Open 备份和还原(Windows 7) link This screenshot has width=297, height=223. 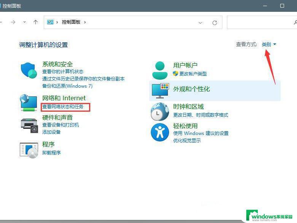(x=67, y=86)
